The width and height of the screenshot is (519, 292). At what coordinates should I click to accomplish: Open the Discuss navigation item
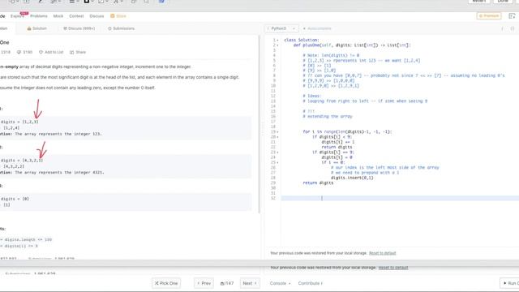pos(97,16)
